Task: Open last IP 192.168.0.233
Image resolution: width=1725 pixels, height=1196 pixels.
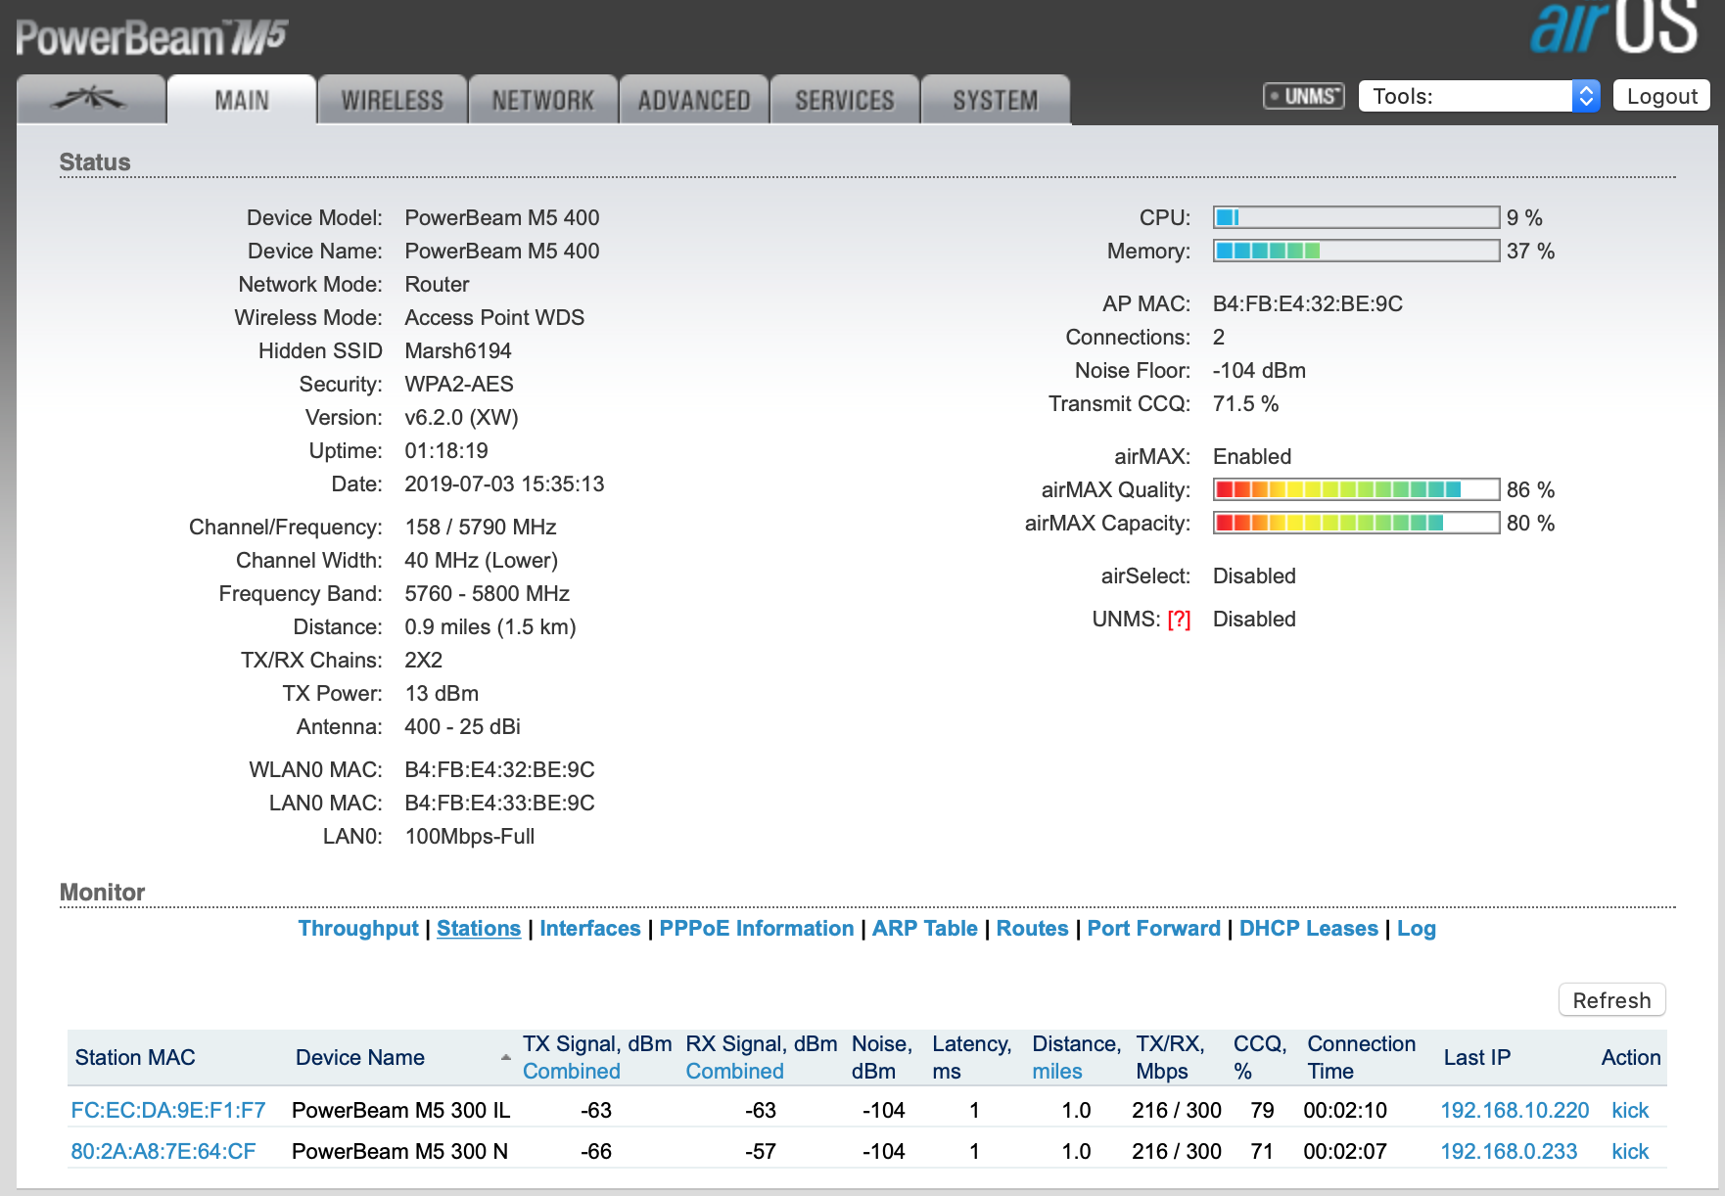Action: 1509,1152
